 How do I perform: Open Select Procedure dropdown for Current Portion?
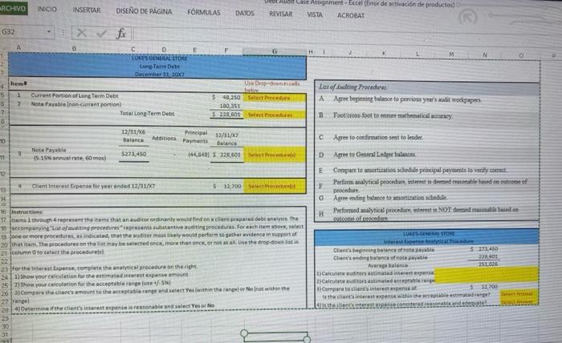click(275, 98)
